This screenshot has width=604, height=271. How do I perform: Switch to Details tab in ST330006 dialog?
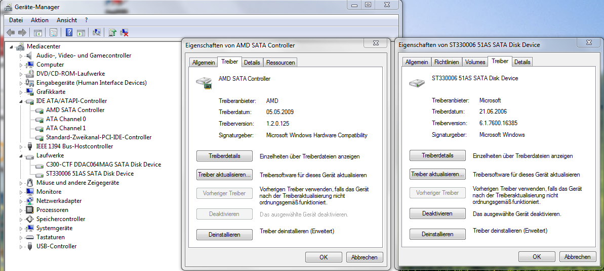click(522, 62)
